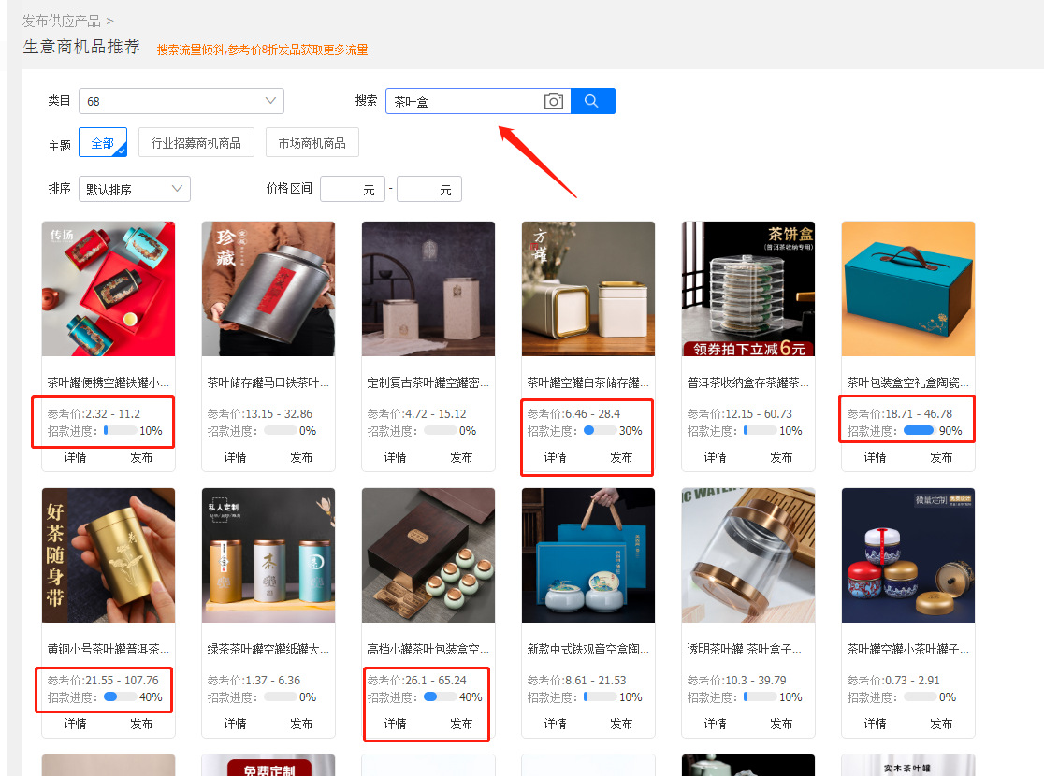Open 详情 for 茶叶储存罐马口铁茶叶 product
This screenshot has height=776, width=1044.
click(x=235, y=457)
